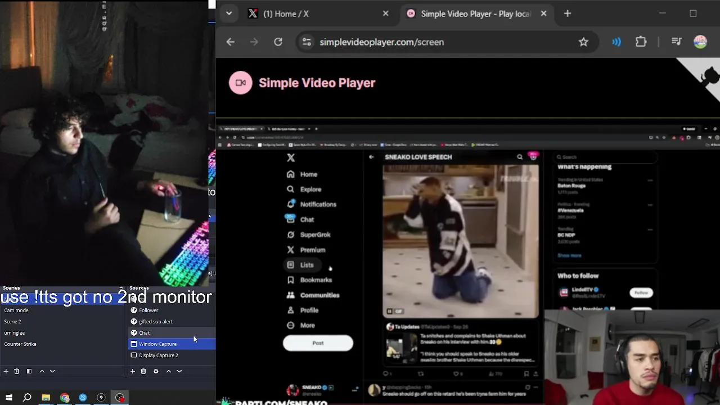The image size is (720, 405).
Task: Move source down using Sources down arrow
Action: tap(179, 371)
